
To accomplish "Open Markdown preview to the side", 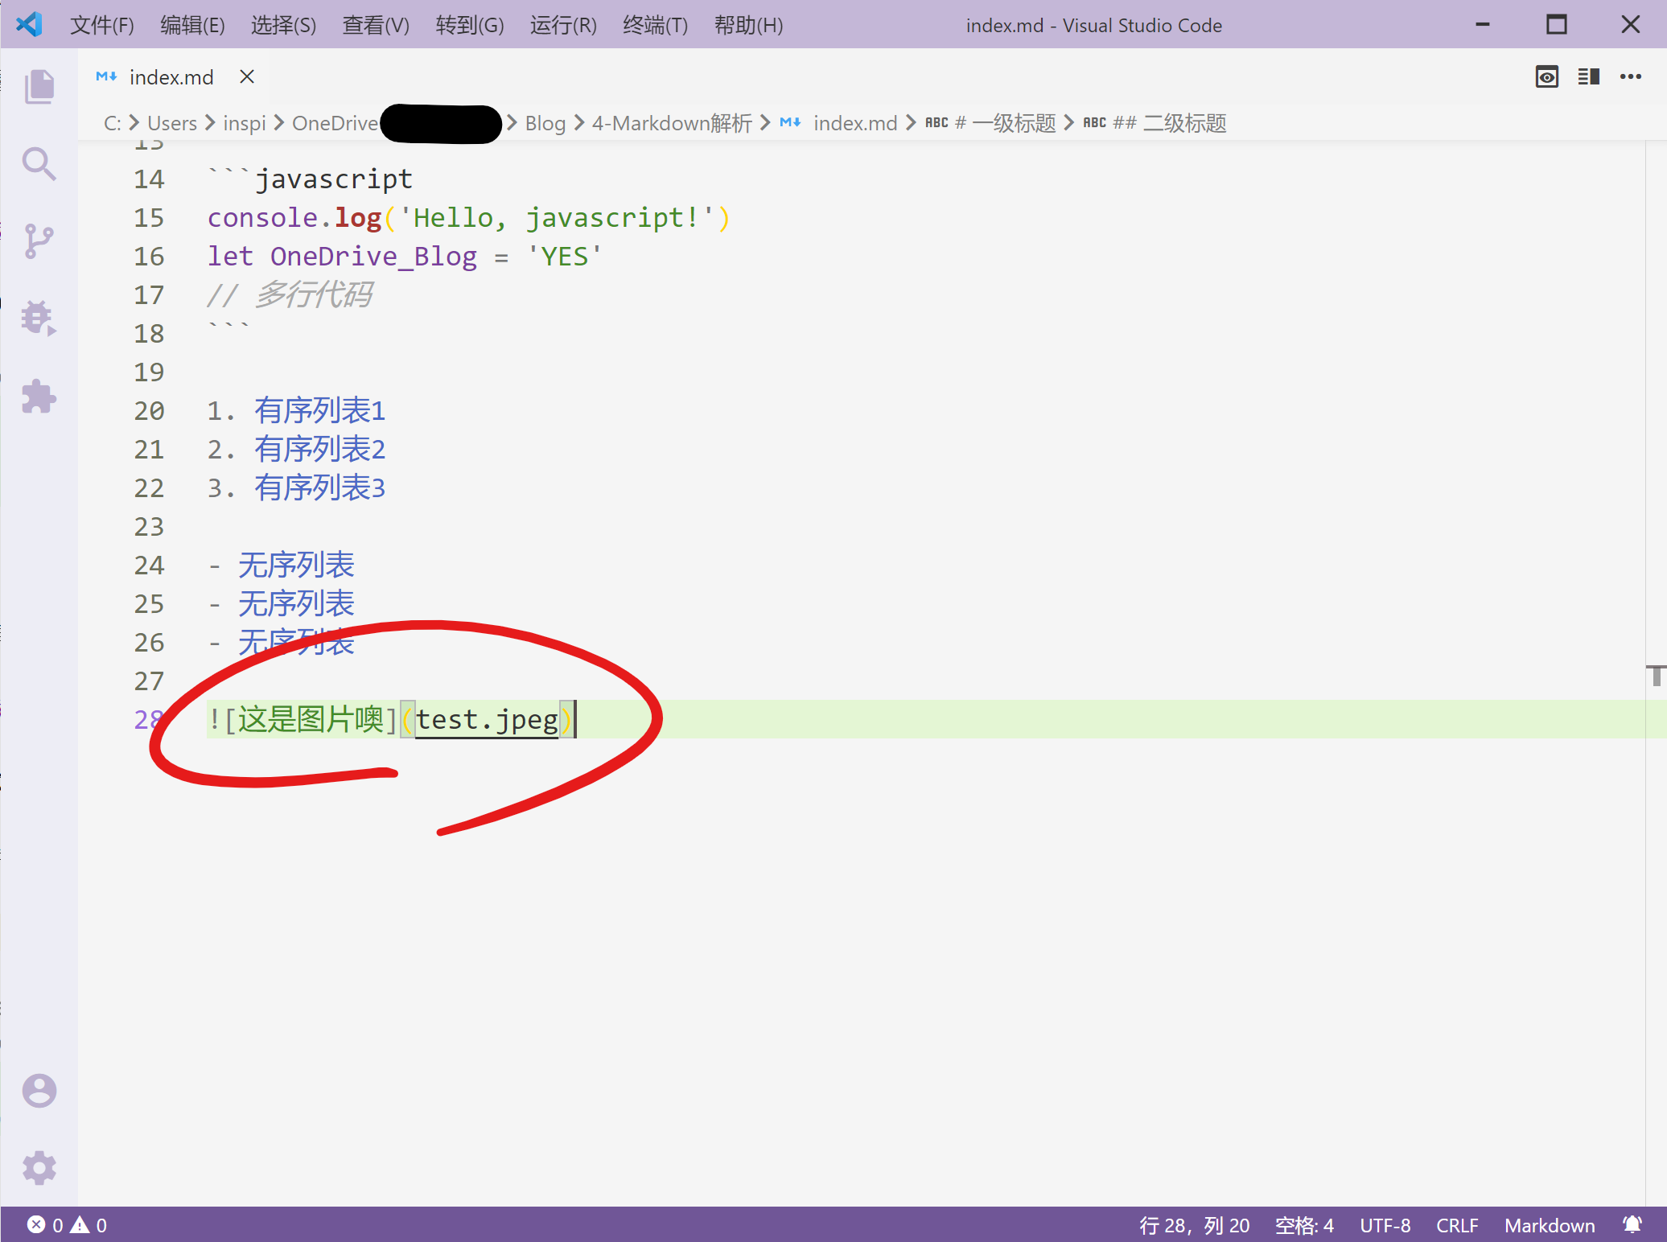I will [x=1546, y=77].
